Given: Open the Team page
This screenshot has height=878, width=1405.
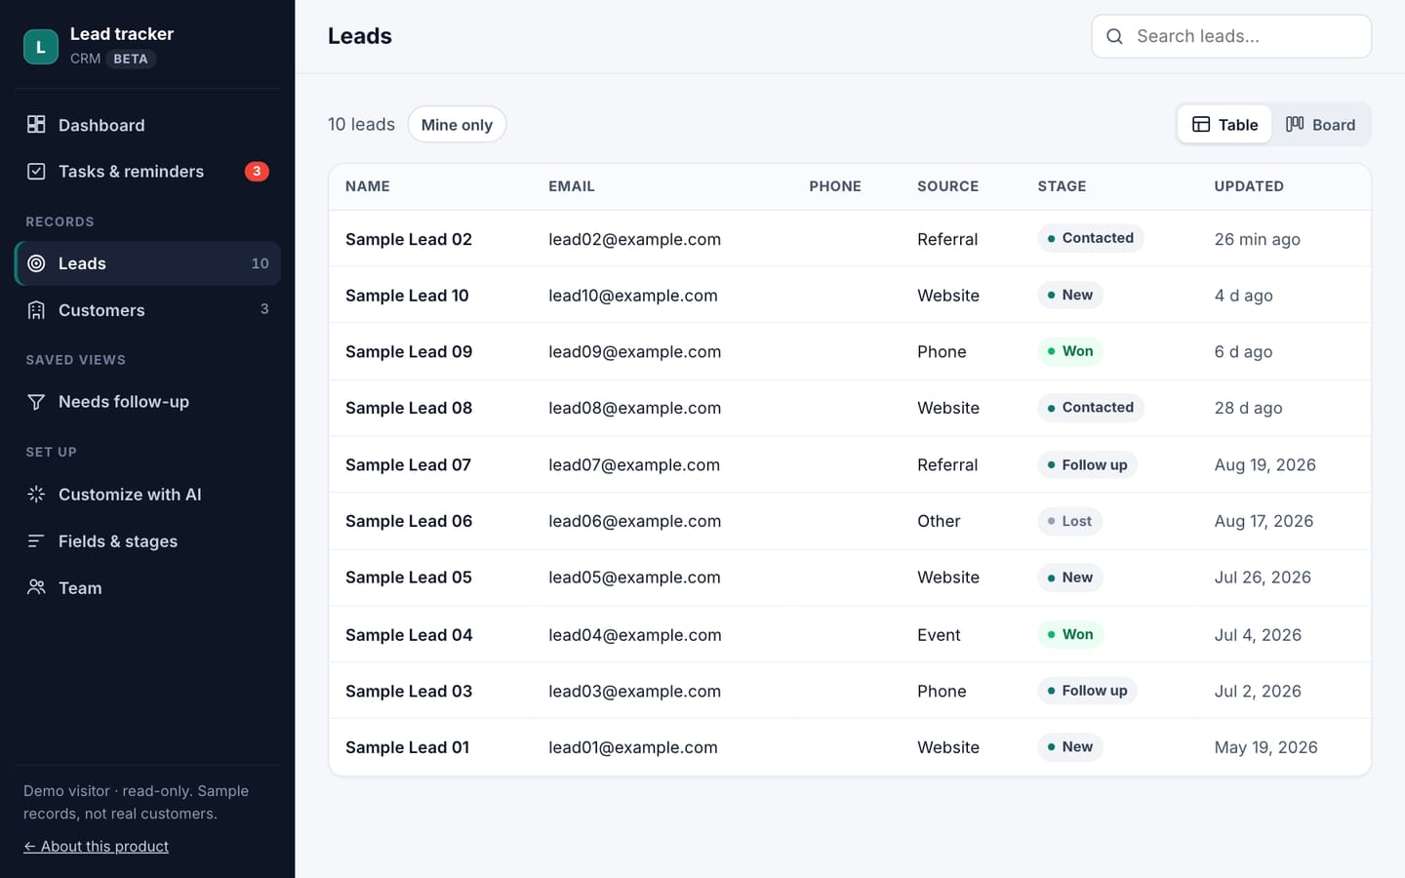Looking at the screenshot, I should click(x=148, y=587).
